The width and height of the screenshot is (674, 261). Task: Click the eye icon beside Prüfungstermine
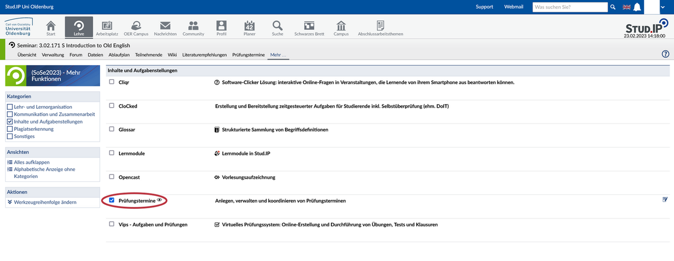(x=160, y=200)
